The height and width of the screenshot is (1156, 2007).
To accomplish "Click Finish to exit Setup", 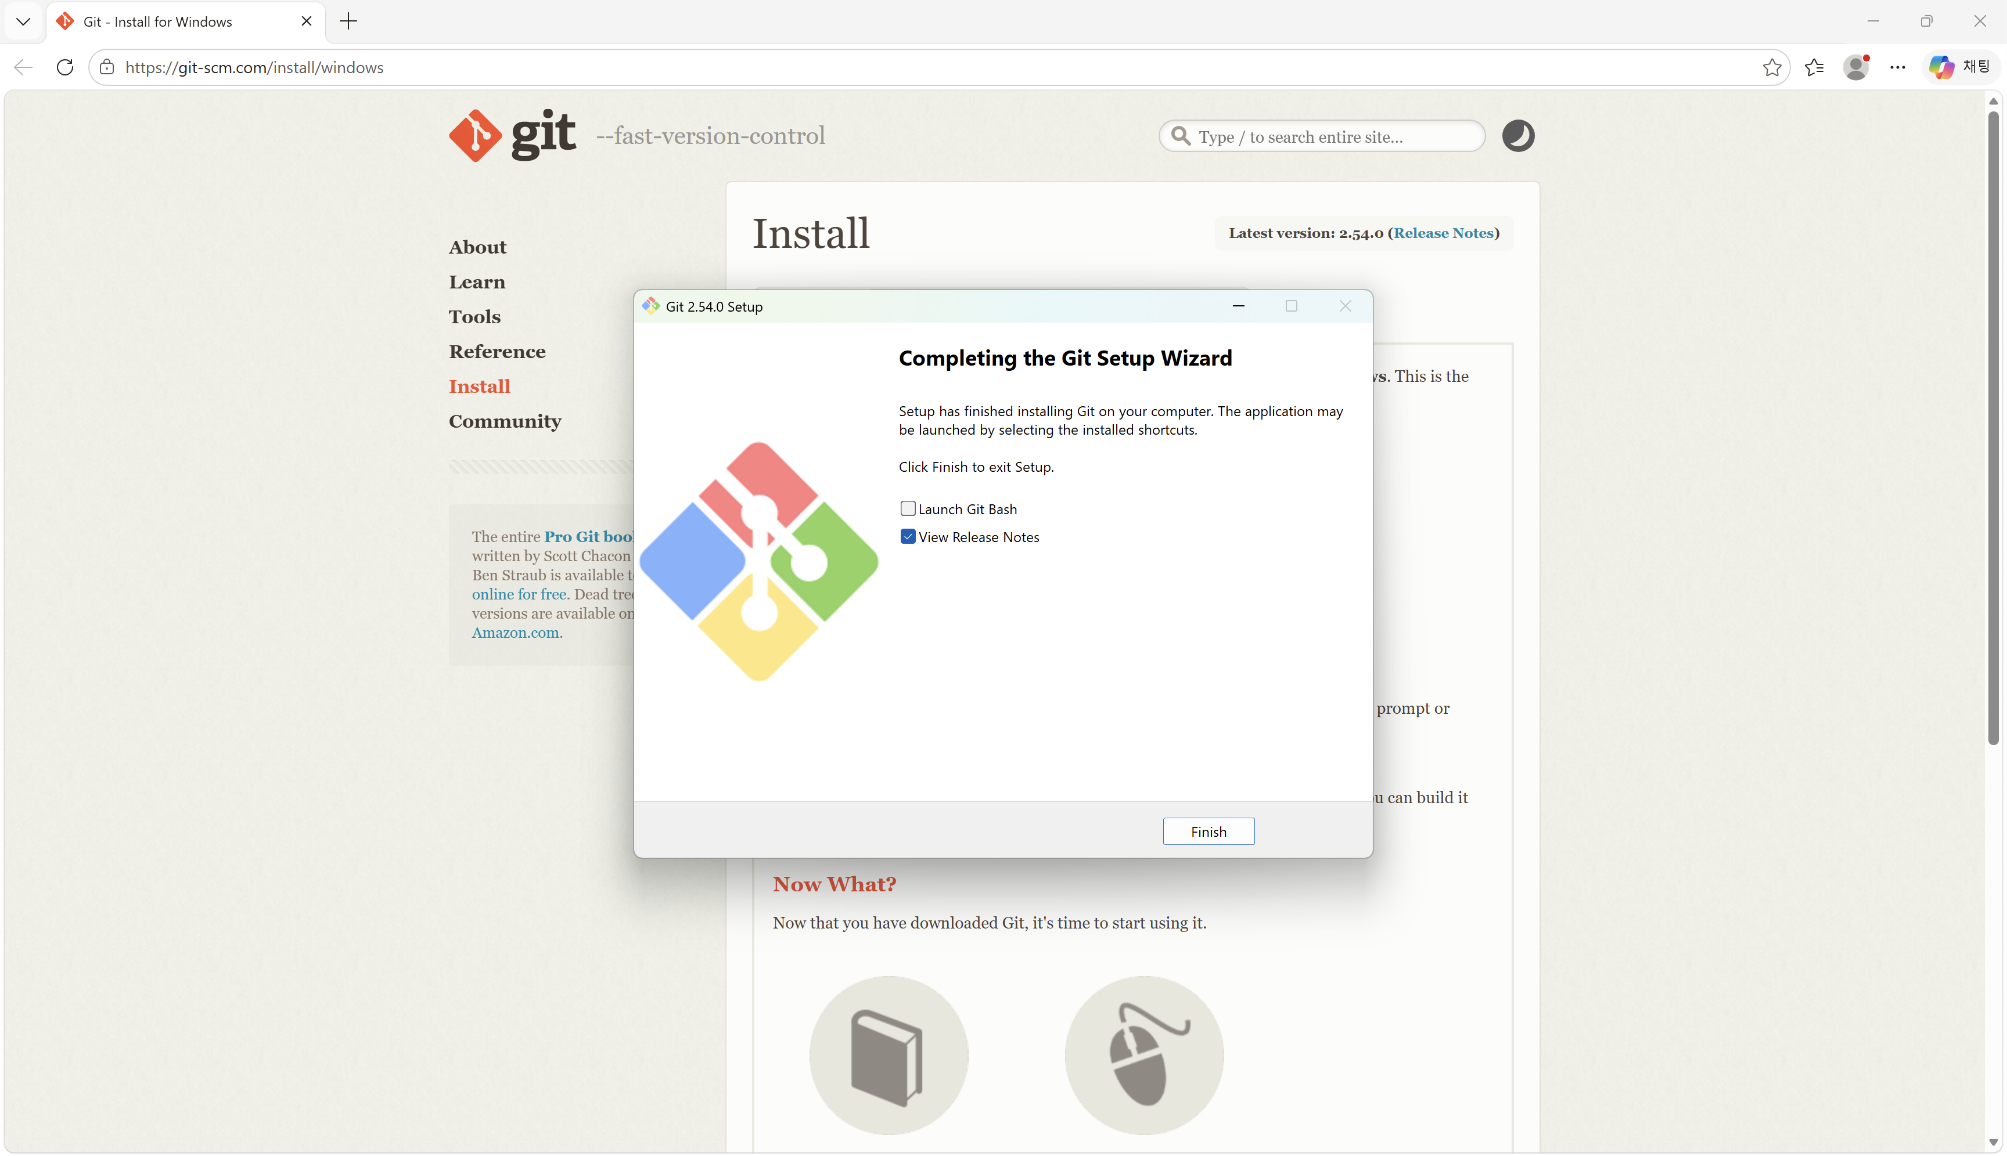I will coord(1208,831).
